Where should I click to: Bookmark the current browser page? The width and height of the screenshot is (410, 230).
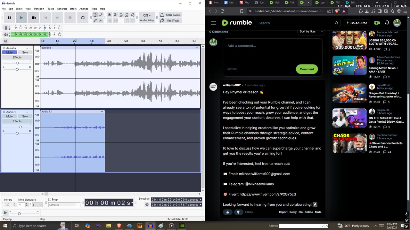(242, 11)
